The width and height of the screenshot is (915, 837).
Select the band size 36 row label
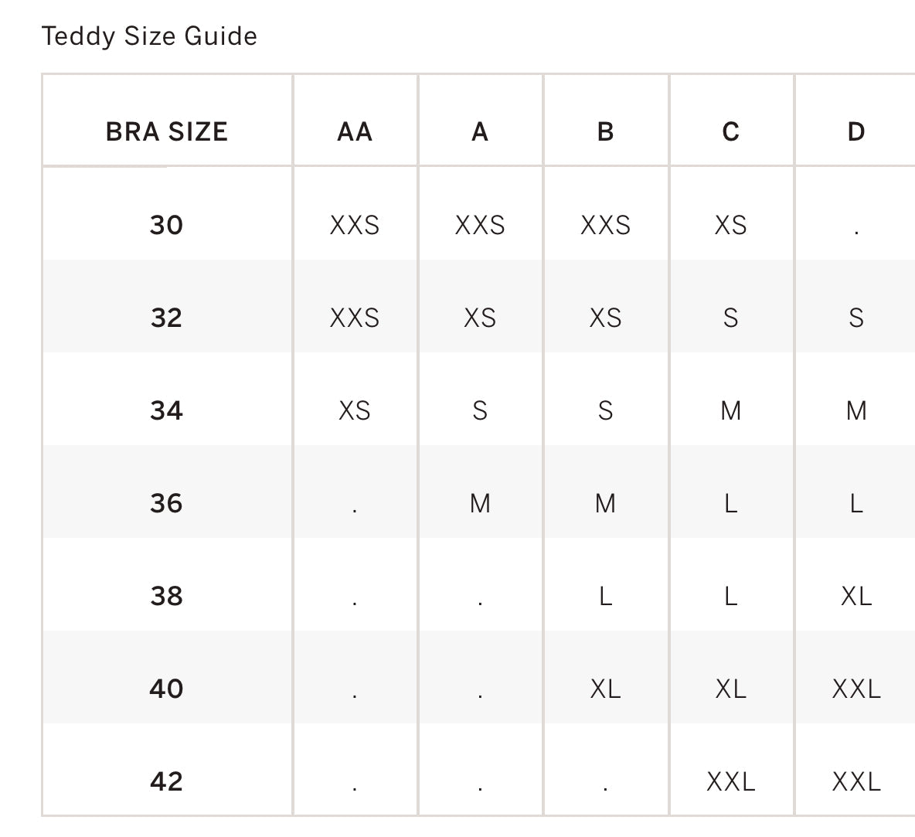167,503
